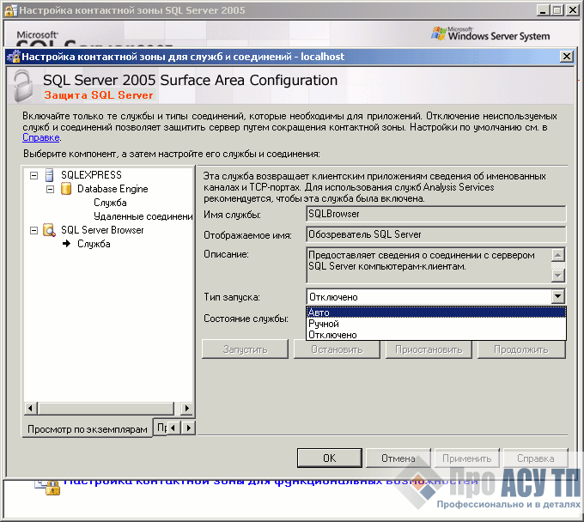Click the Применить button

click(x=466, y=458)
